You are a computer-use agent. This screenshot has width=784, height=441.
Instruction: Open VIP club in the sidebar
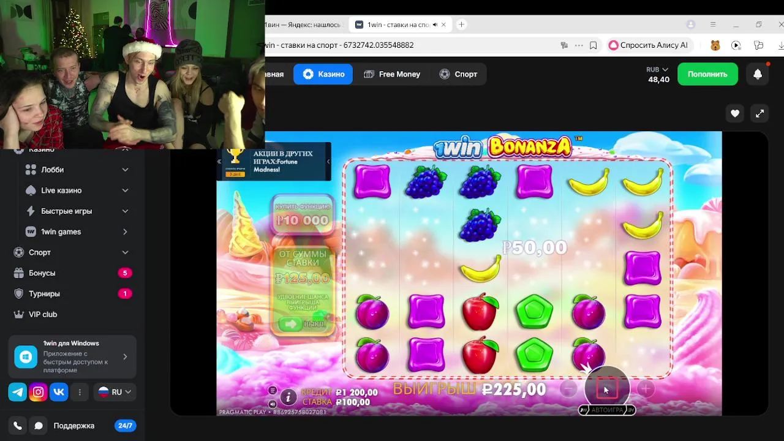tap(72, 314)
